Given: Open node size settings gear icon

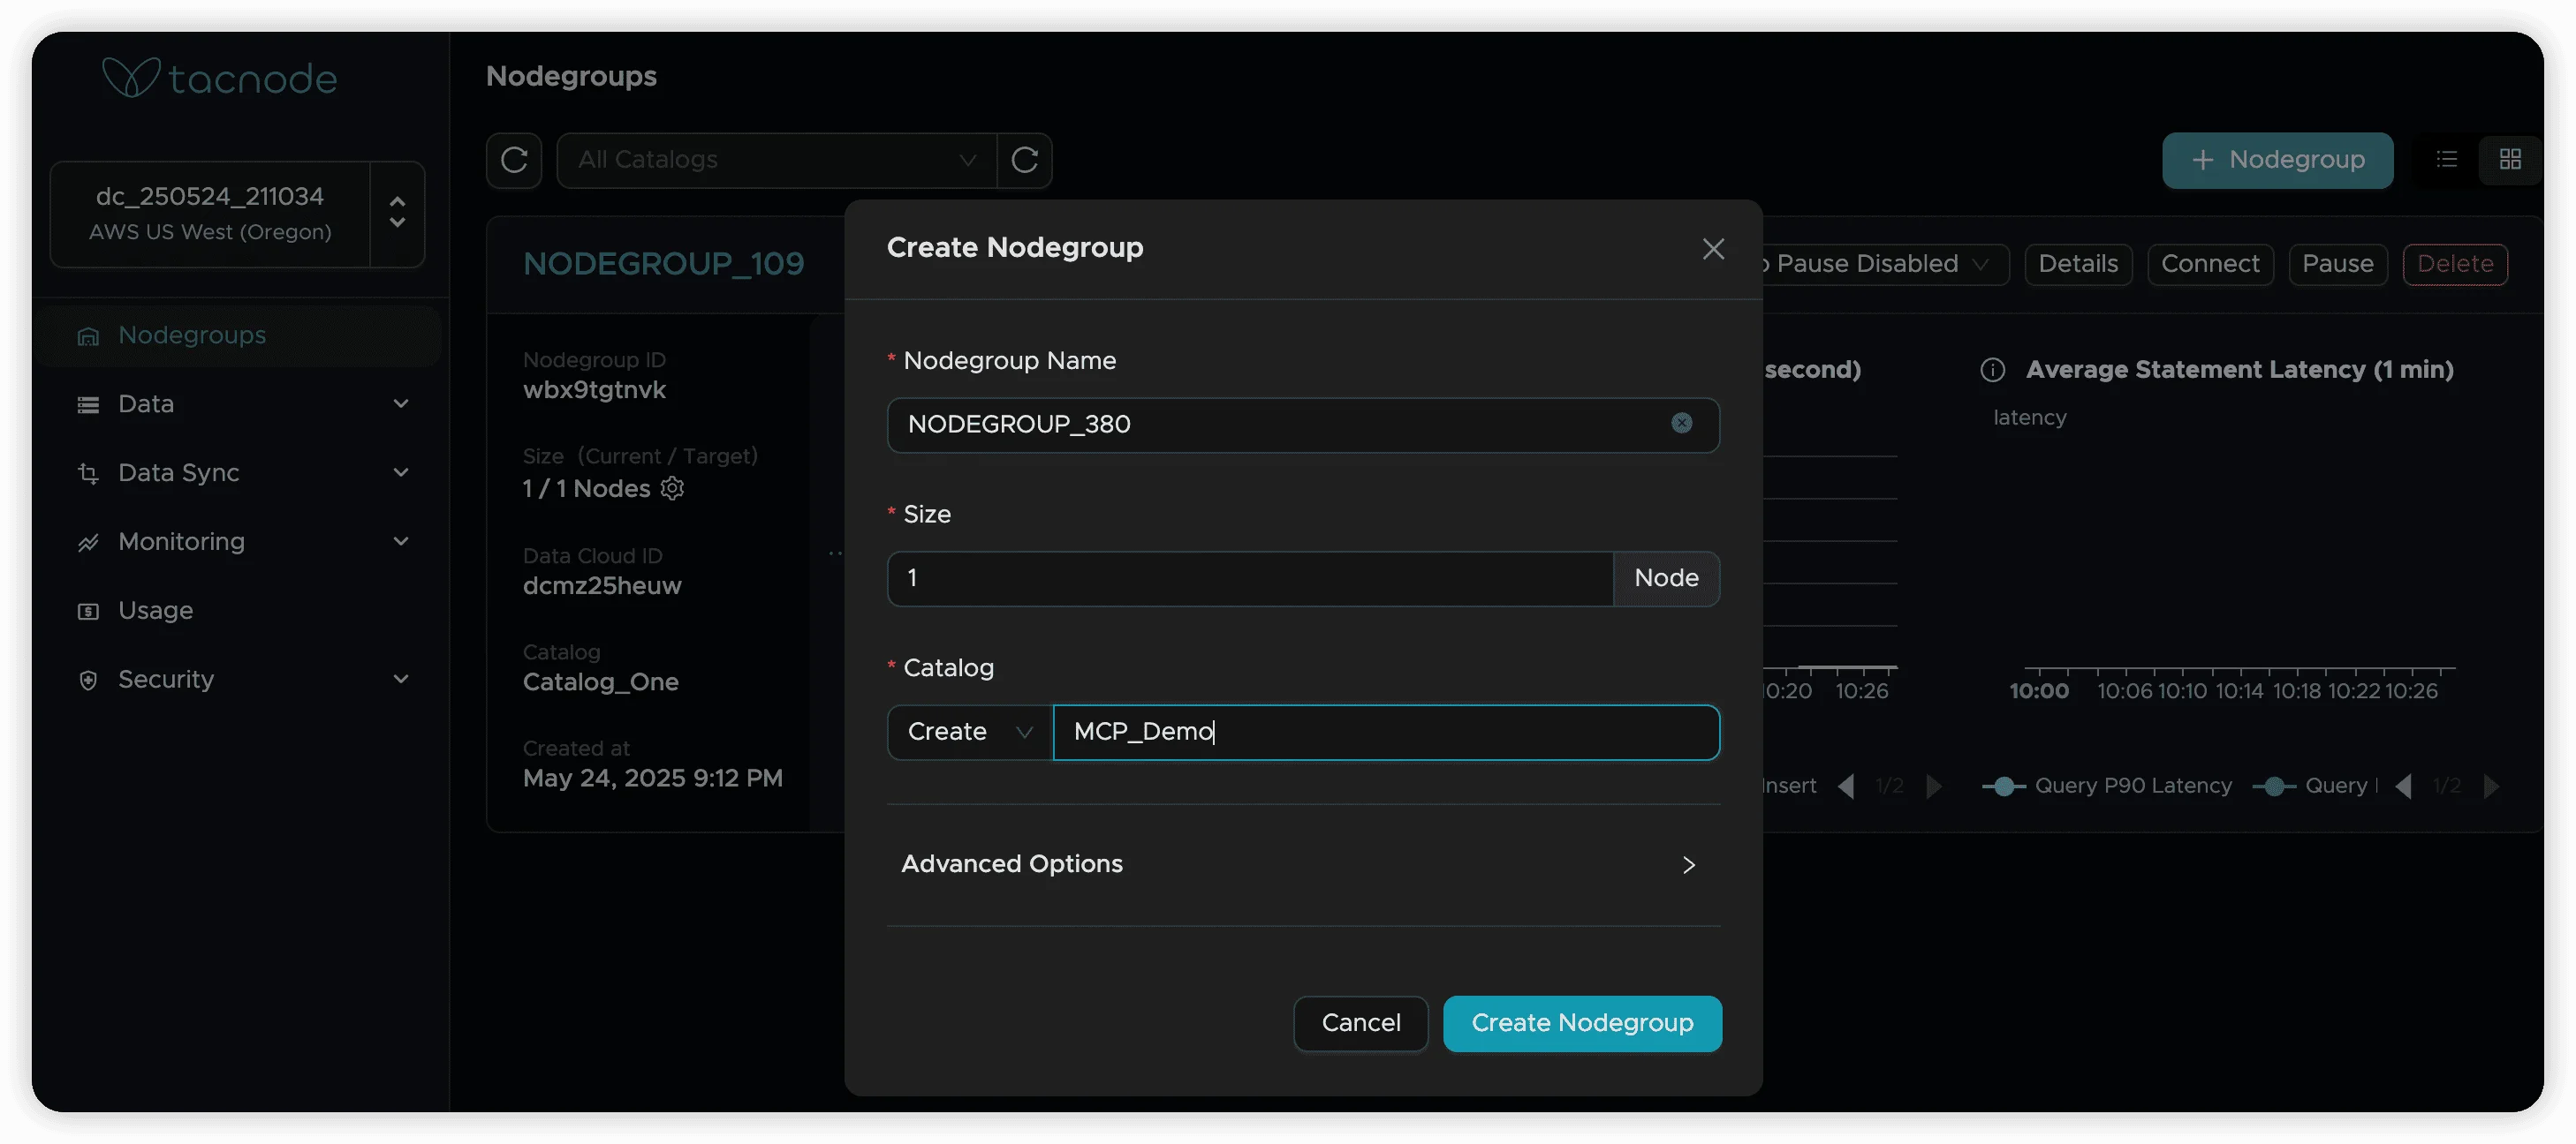Looking at the screenshot, I should [673, 488].
